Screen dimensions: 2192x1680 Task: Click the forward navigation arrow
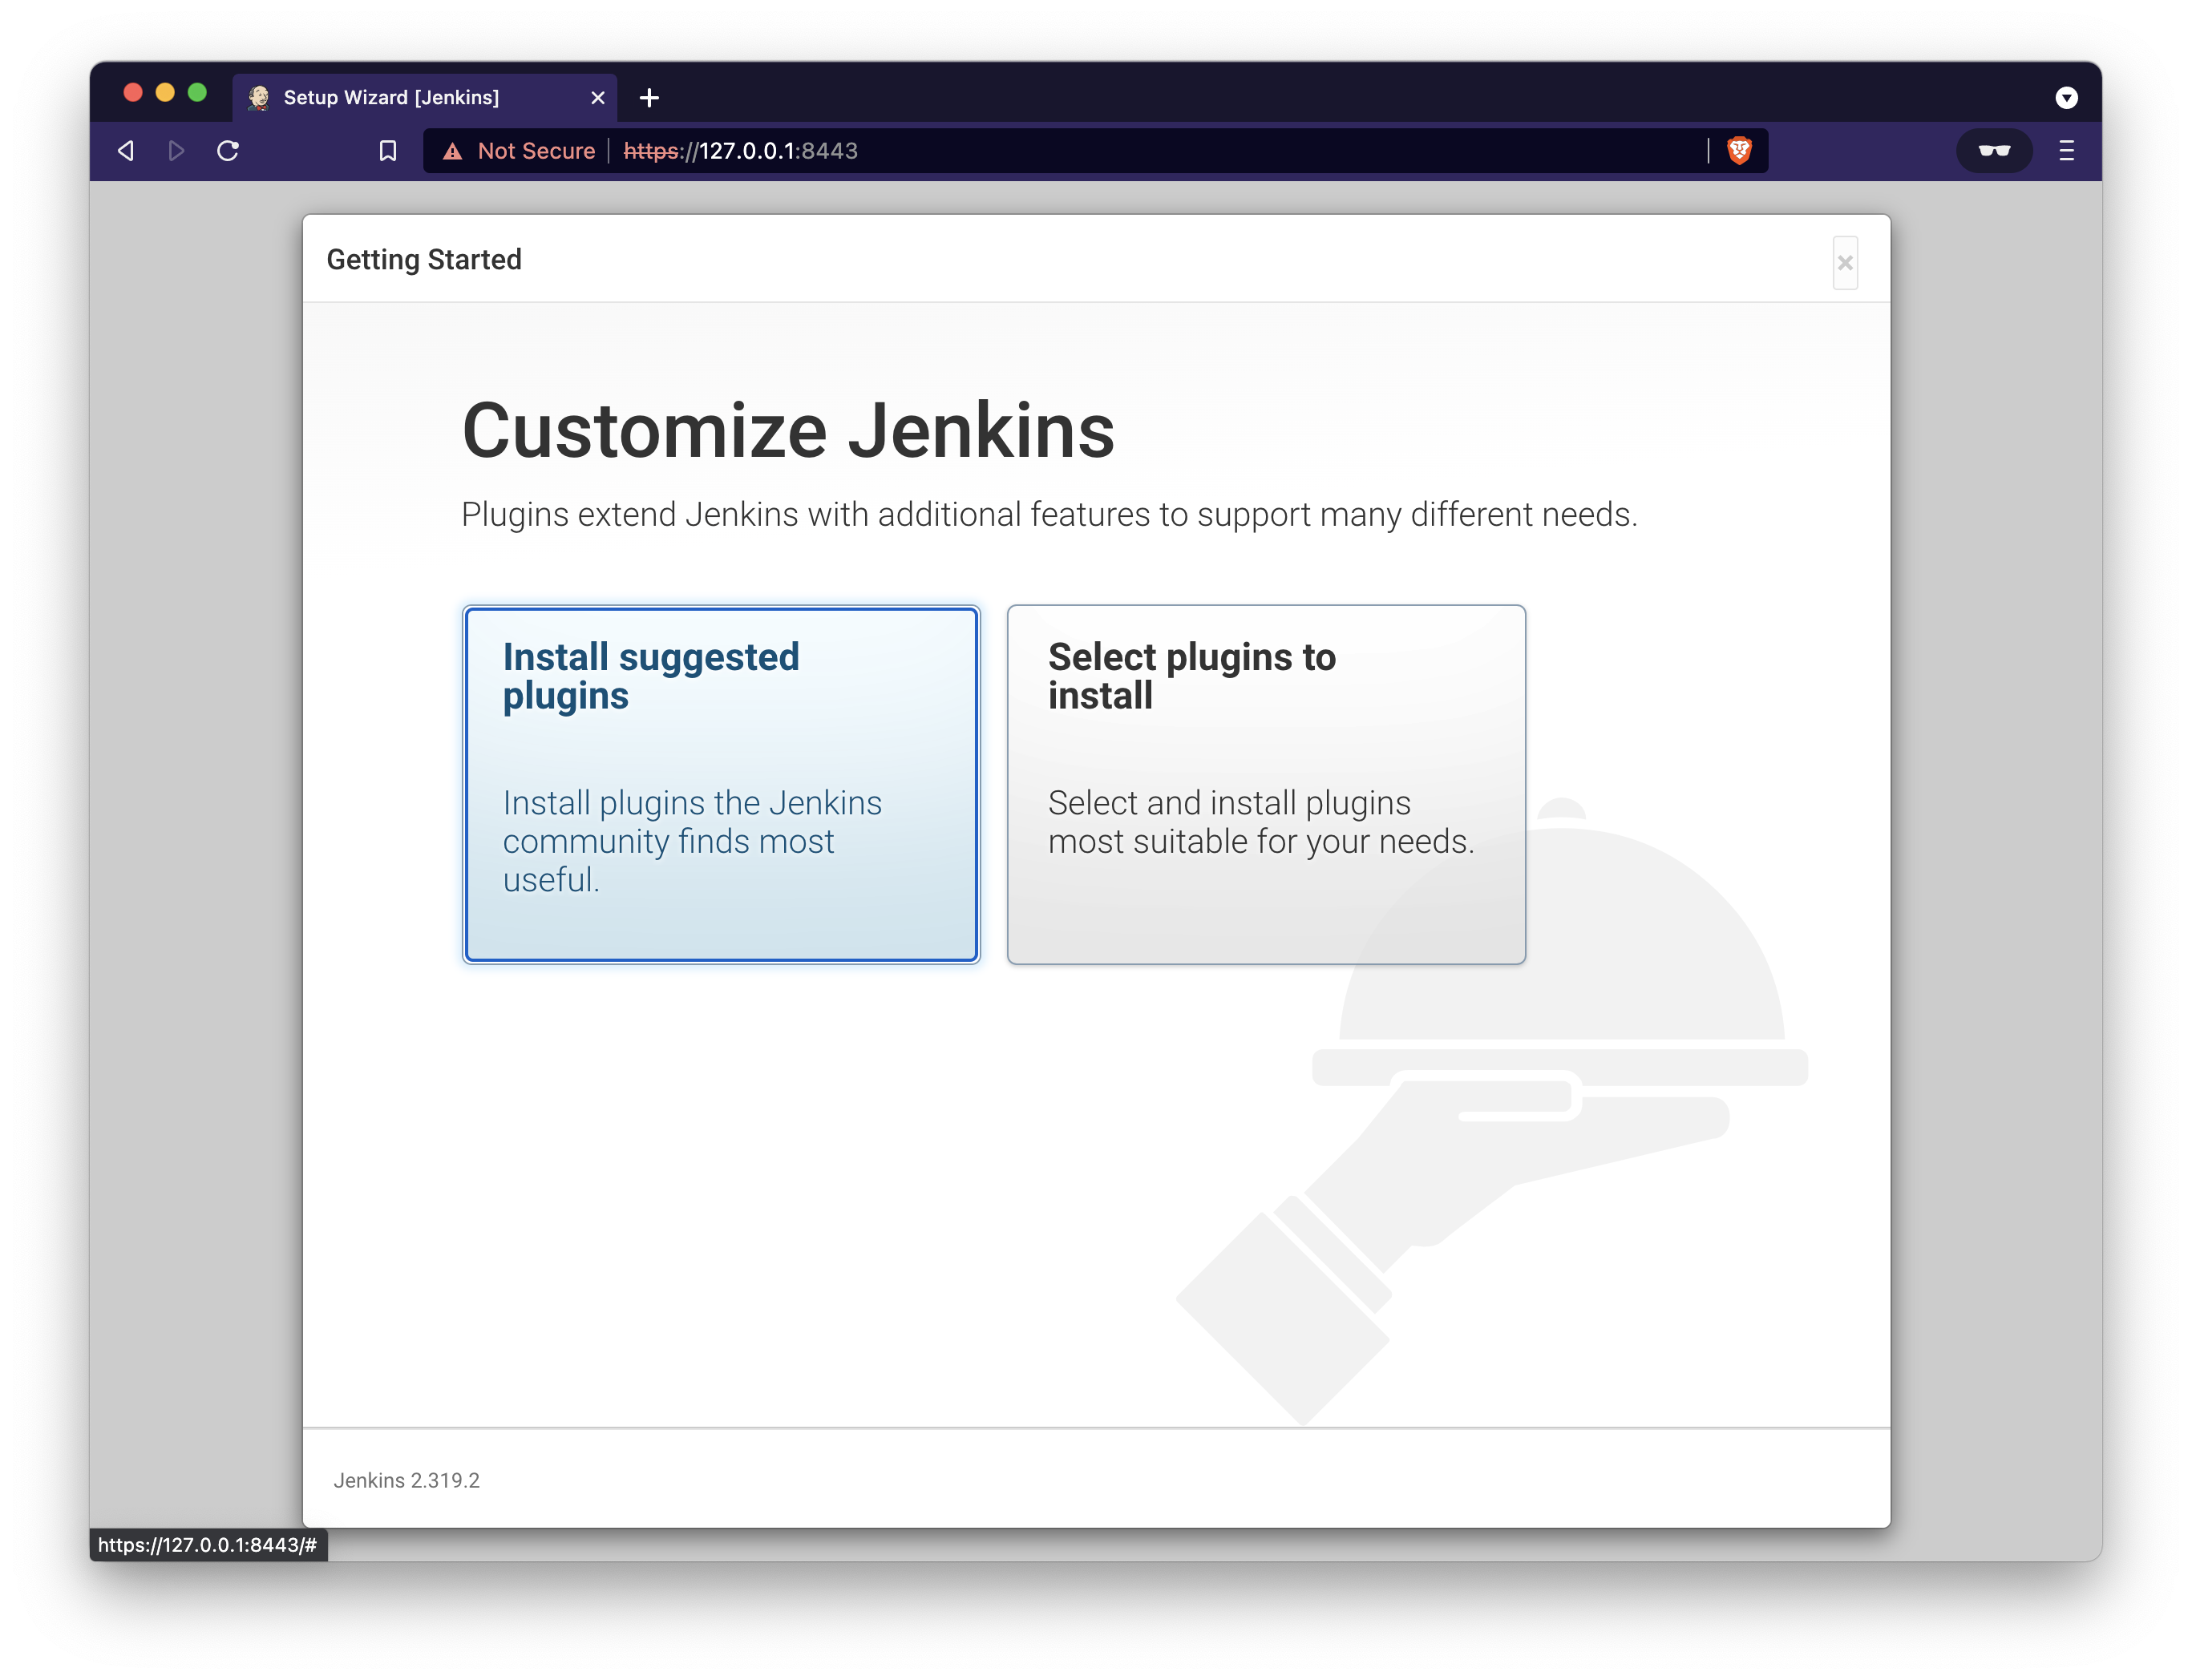pos(176,151)
